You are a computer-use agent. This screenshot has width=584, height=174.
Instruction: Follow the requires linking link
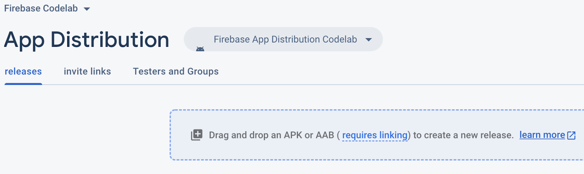pos(374,135)
